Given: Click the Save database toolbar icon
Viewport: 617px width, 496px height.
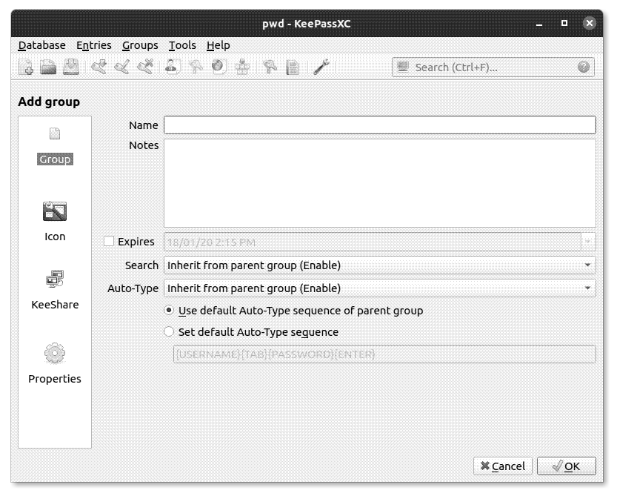Looking at the screenshot, I should (71, 67).
